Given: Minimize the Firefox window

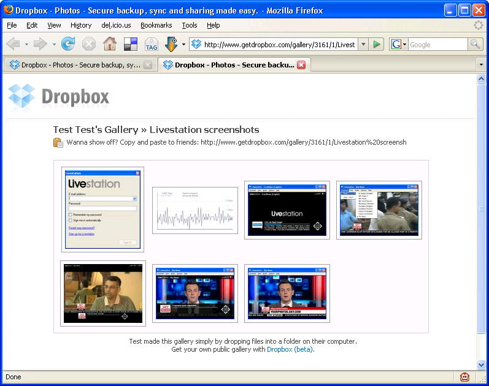Looking at the screenshot, I should 450,10.
